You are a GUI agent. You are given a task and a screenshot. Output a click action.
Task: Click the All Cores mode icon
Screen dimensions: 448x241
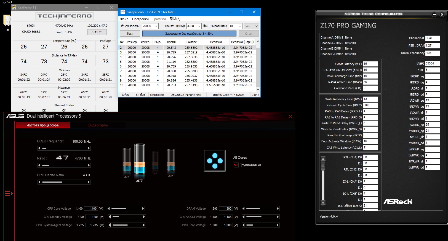(215, 161)
